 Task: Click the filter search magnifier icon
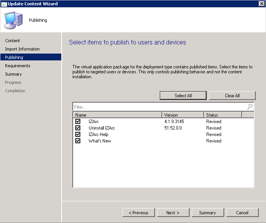(250, 107)
